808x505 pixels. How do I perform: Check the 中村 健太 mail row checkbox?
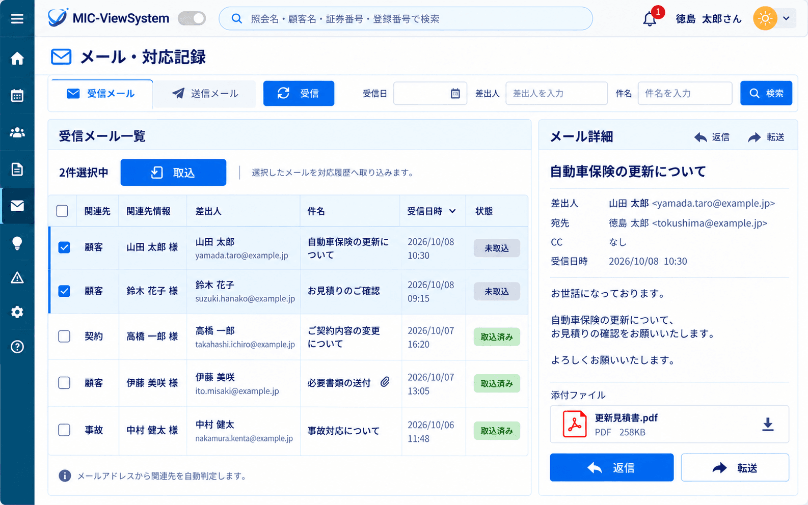64,430
